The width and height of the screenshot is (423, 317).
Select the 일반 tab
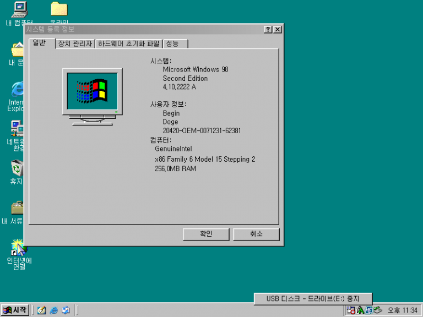pyautogui.click(x=42, y=43)
